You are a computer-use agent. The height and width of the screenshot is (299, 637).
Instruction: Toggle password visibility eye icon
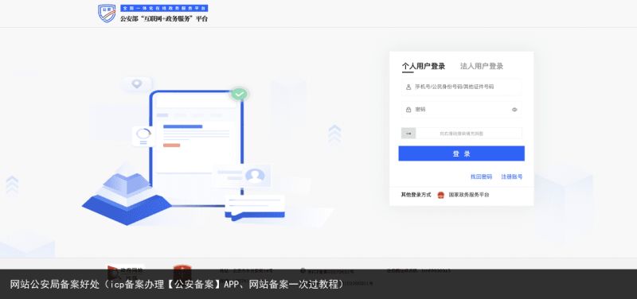[x=514, y=110]
